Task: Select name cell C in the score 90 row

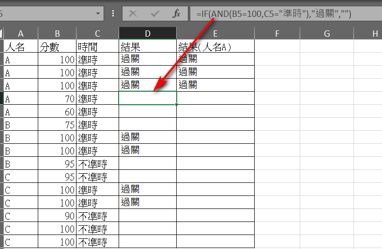Action: [x=21, y=216]
